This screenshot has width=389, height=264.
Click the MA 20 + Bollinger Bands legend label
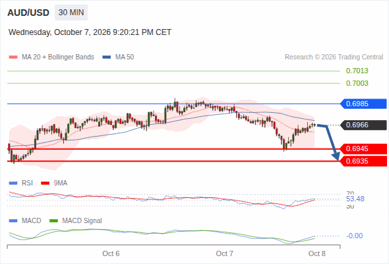(58, 57)
